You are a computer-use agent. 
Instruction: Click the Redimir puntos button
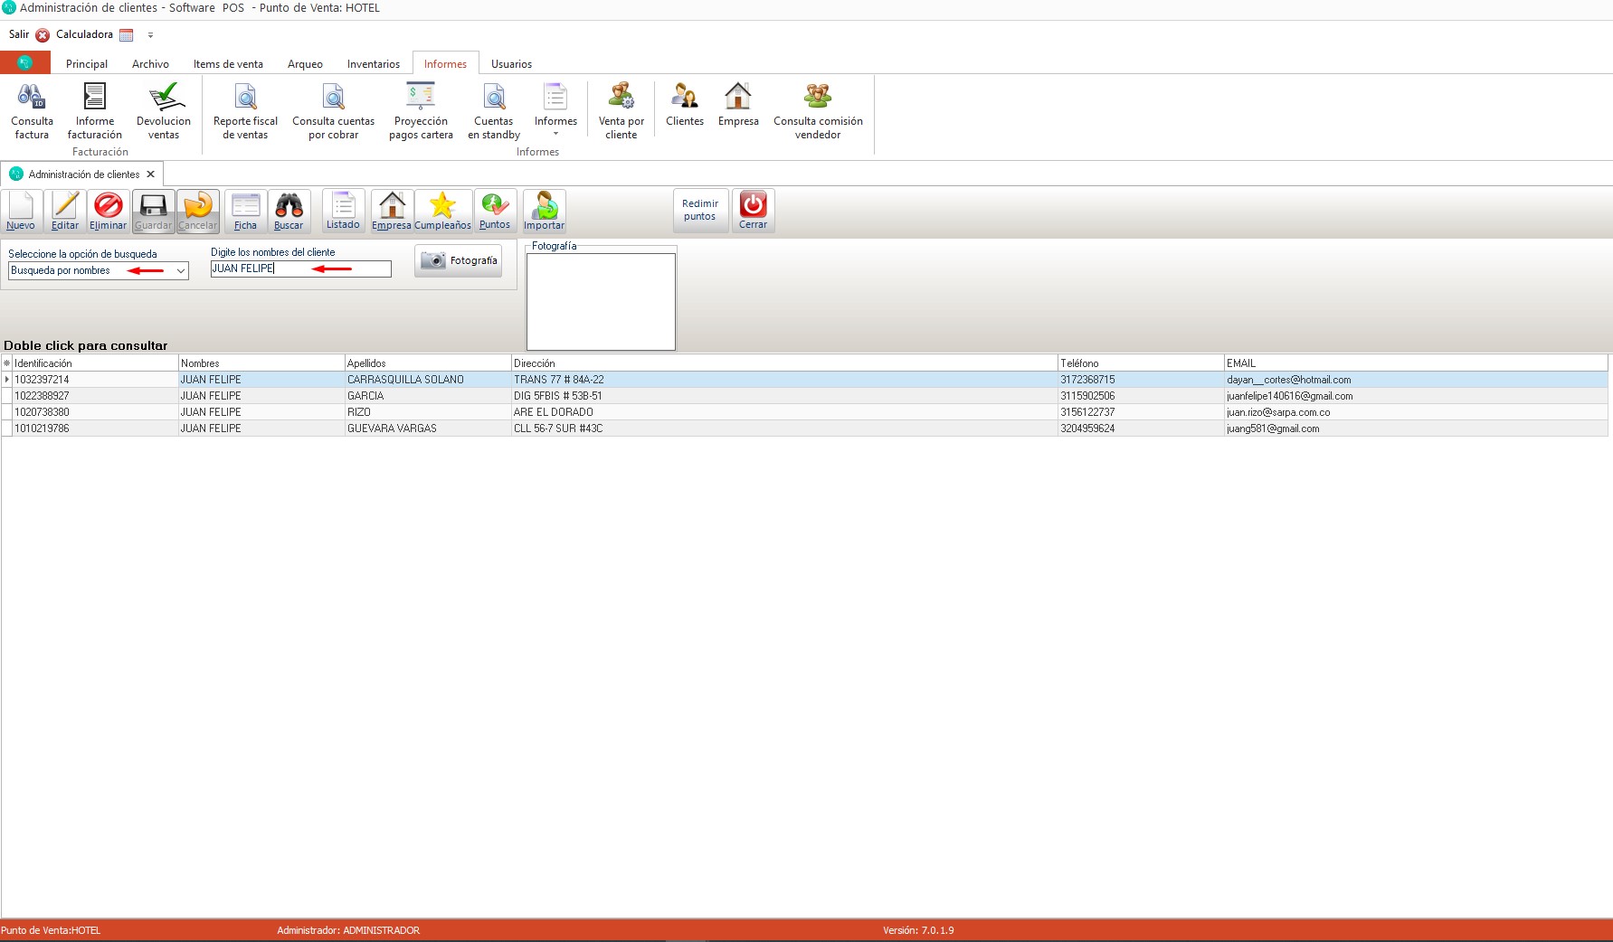point(700,211)
